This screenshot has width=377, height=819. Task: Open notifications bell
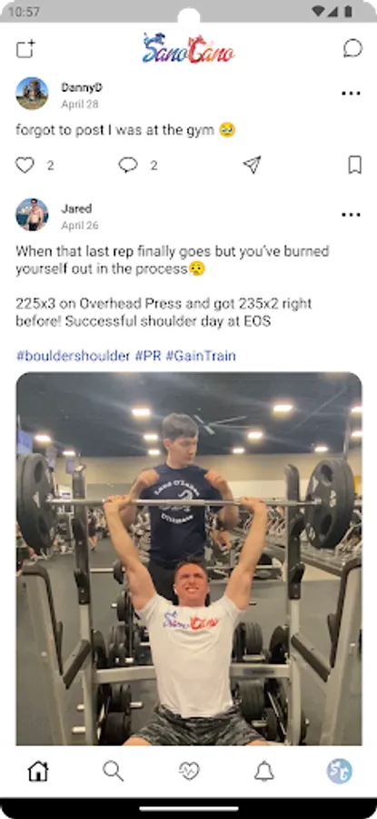point(263,771)
